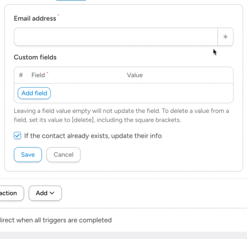Select the Value column header
247x239 pixels.
click(x=135, y=75)
